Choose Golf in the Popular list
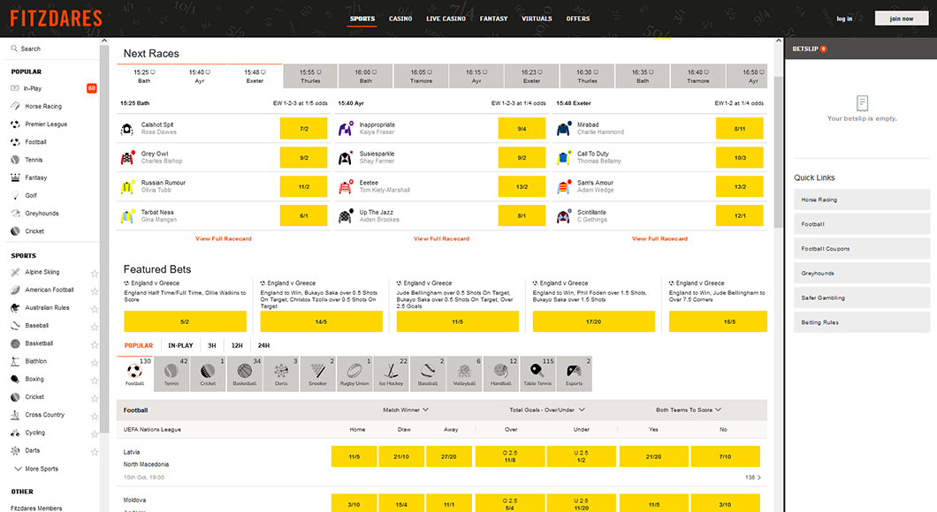 [x=30, y=196]
